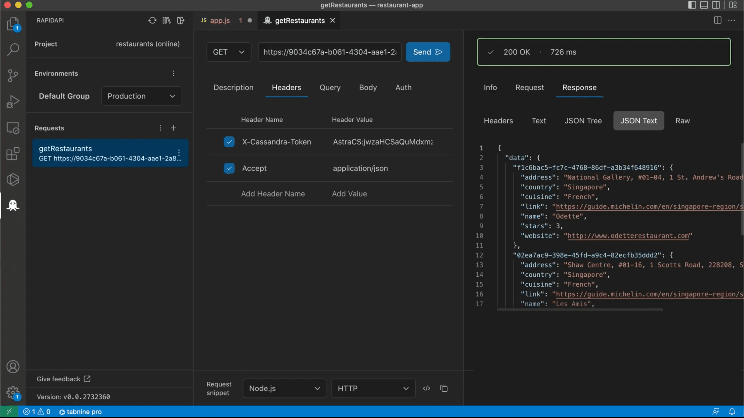Open the Extensions view
Image resolution: width=744 pixels, height=418 pixels.
(x=13, y=154)
